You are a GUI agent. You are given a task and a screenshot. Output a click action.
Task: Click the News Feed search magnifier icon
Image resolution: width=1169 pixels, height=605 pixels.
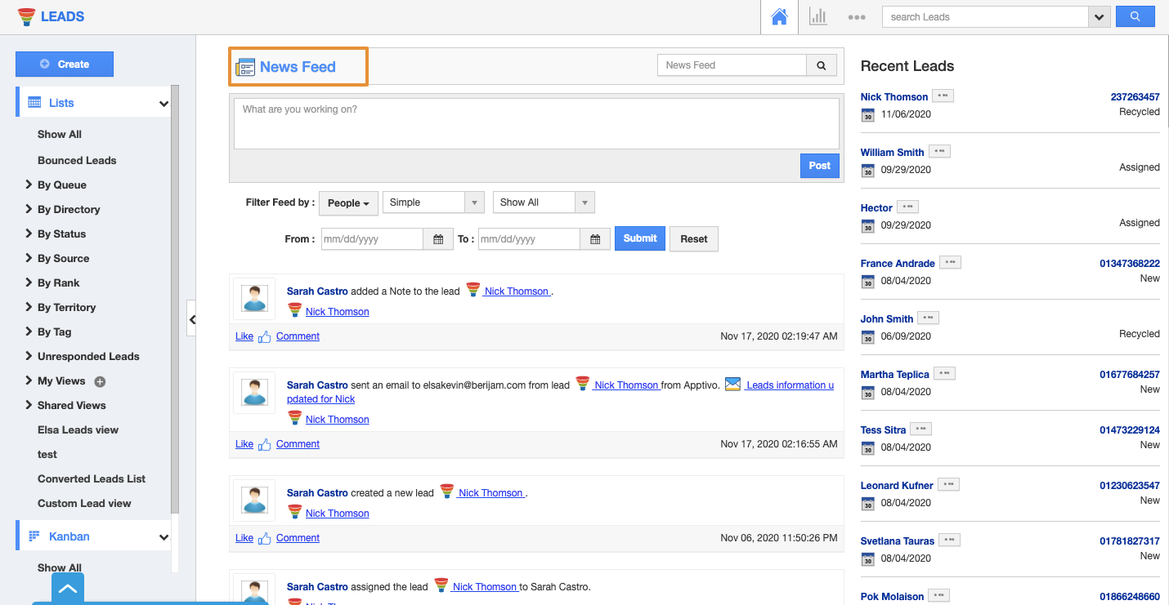(x=822, y=66)
